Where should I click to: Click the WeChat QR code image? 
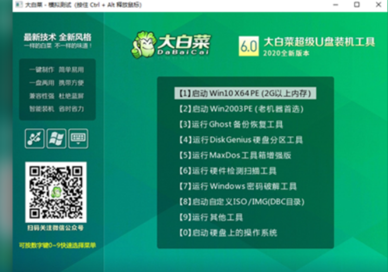pos(56,193)
